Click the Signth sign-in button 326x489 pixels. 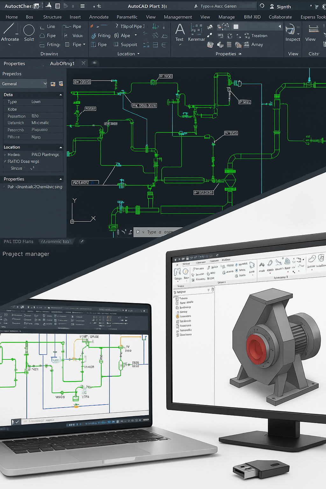[x=280, y=7]
